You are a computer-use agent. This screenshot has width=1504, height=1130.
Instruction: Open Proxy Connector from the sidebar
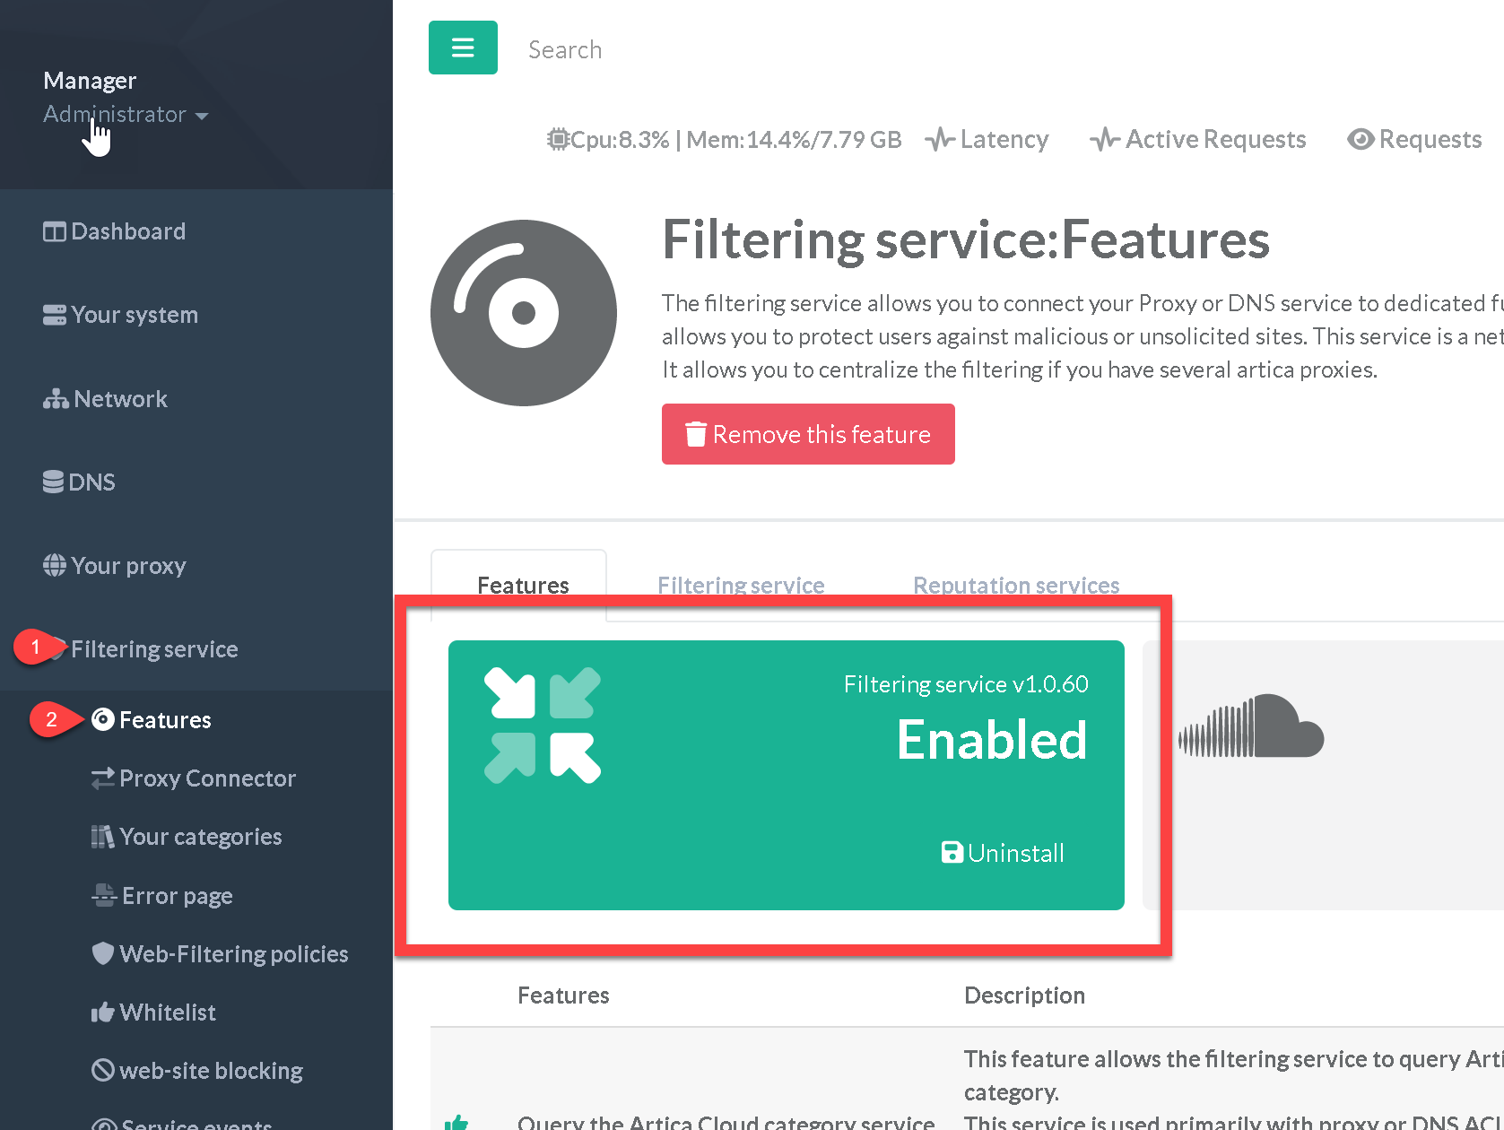(206, 778)
